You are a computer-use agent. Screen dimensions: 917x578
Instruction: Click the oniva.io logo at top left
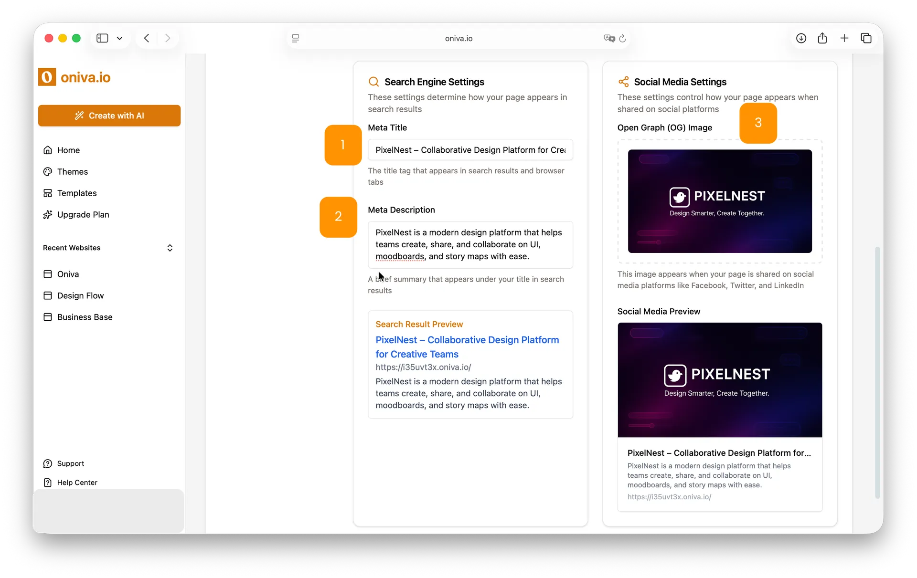(x=74, y=77)
